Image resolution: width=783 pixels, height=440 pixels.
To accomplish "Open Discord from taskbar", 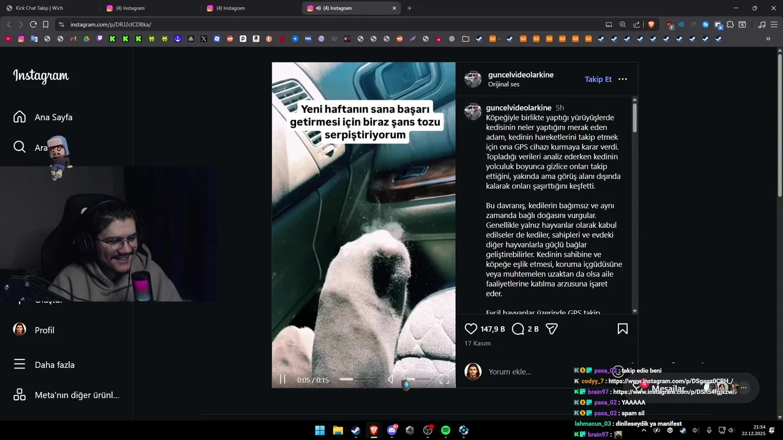I will (x=391, y=430).
